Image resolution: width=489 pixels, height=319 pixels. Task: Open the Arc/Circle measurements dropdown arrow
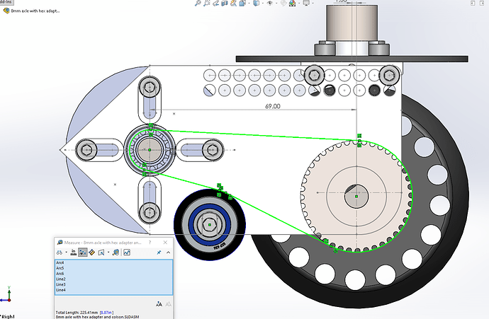click(64, 252)
